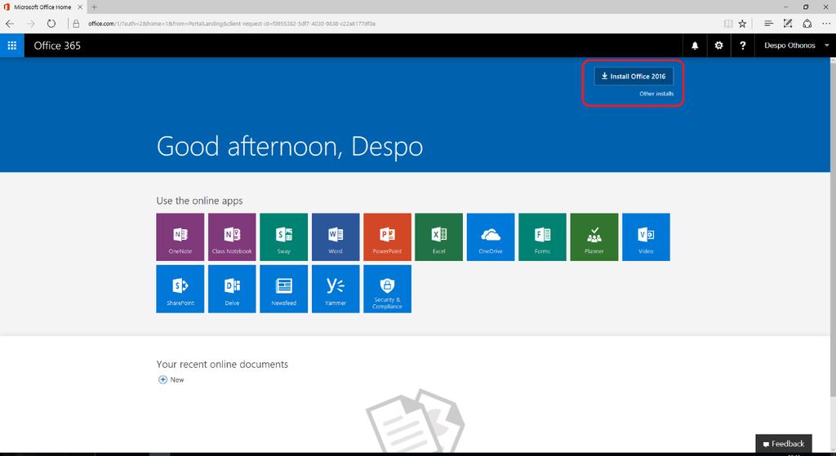836x456 pixels.
Task: Open the browser Hub icon
Action: [768, 24]
